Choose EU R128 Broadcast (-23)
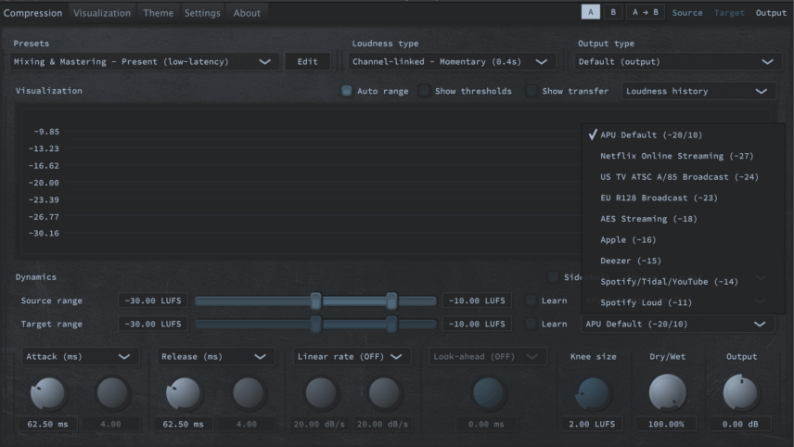Image resolution: width=794 pixels, height=447 pixels. 683,198
